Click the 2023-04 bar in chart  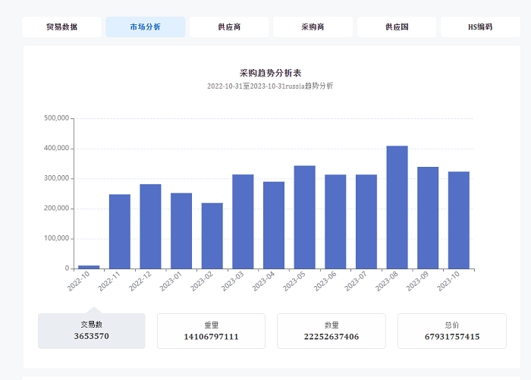[274, 225]
